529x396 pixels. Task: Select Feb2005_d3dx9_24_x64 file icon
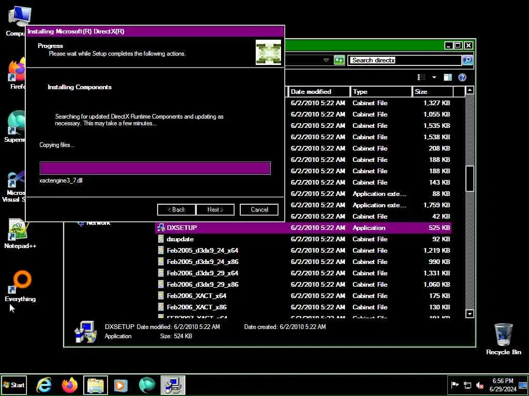[x=161, y=250]
